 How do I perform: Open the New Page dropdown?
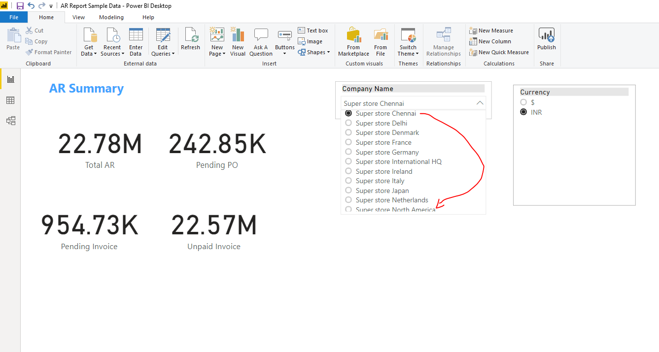217,42
